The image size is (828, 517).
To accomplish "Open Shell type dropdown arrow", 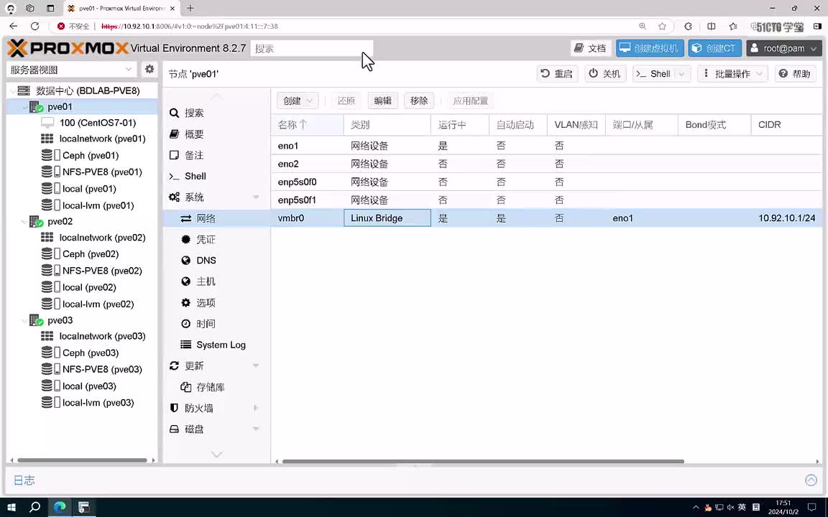I will [681, 74].
